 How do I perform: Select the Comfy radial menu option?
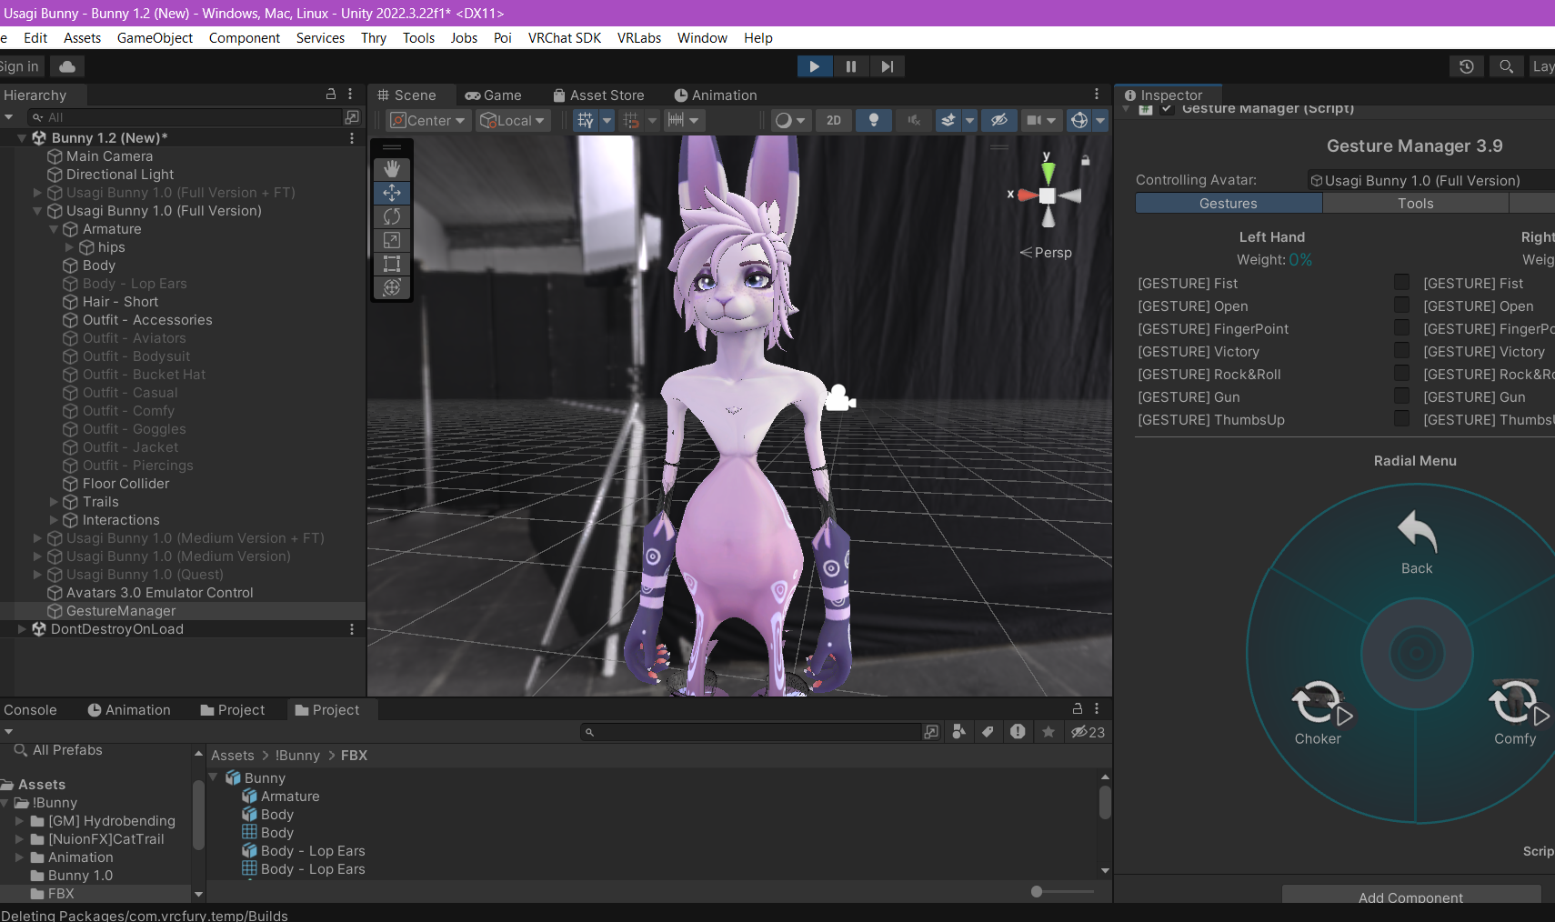pyautogui.click(x=1516, y=714)
